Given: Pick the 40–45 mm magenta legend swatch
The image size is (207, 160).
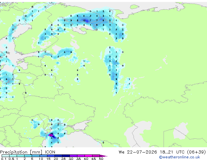Looking at the screenshot, I should [88, 156].
